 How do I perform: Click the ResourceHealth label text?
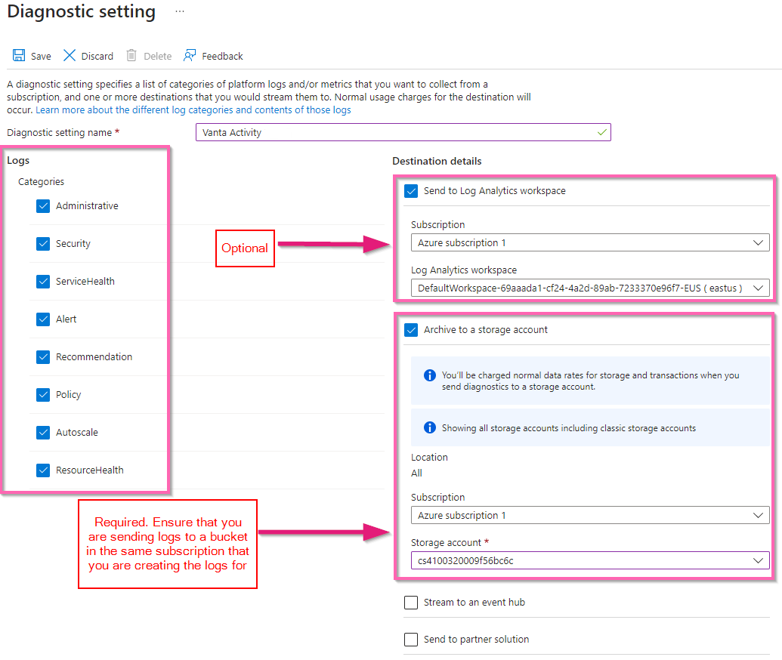[90, 470]
